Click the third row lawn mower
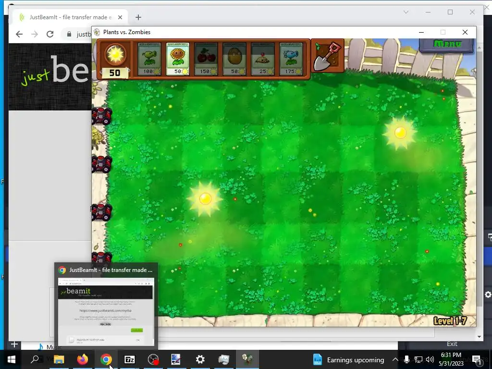This screenshot has height=369, width=492. tap(102, 212)
